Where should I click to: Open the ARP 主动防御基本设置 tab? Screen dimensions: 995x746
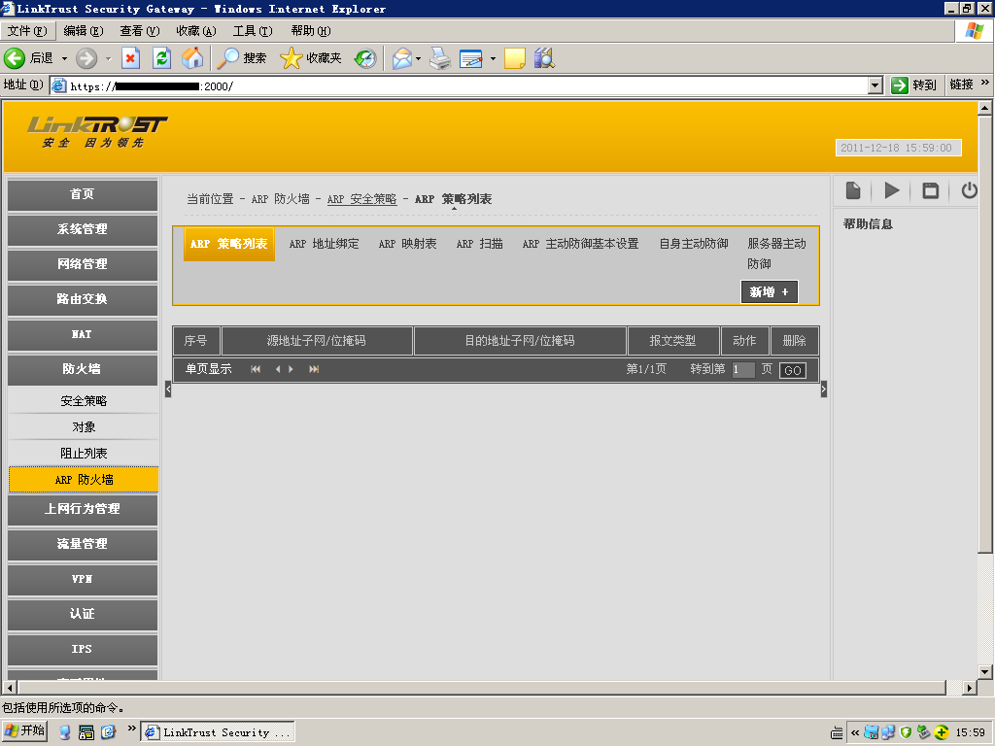(x=580, y=244)
